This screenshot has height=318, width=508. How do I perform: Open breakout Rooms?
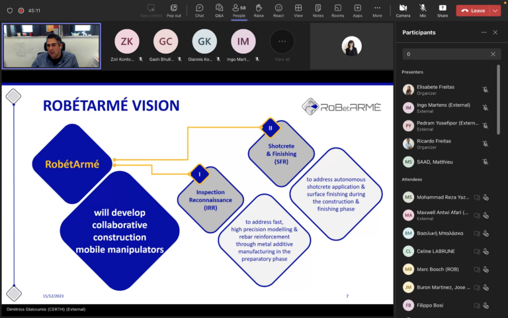click(337, 11)
